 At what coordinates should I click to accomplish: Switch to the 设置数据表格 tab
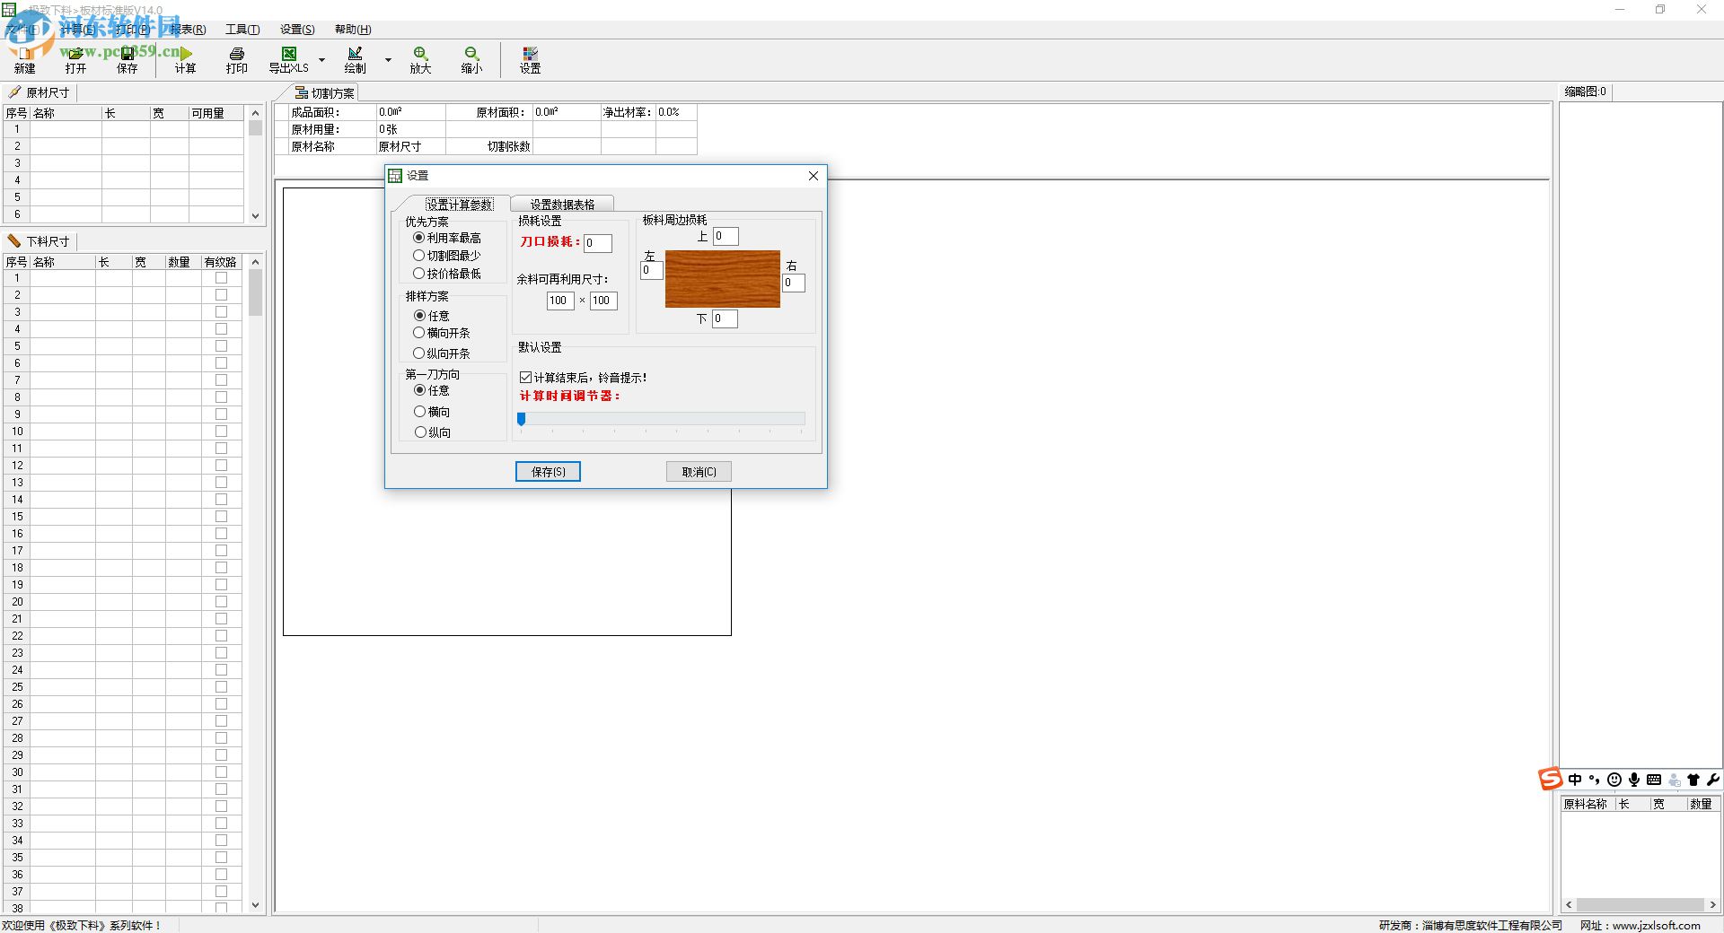(x=562, y=205)
